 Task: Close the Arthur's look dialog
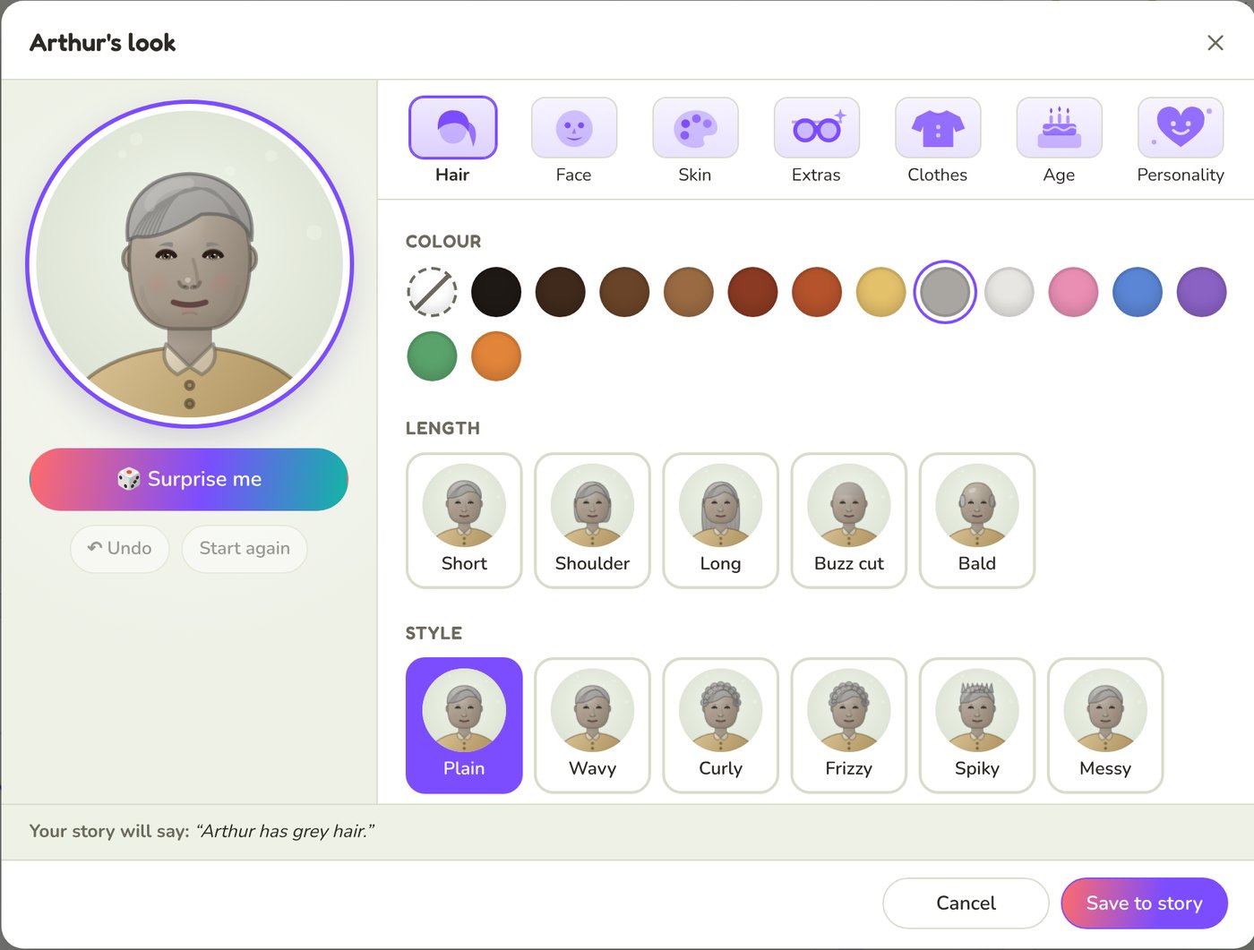pos(1215,43)
